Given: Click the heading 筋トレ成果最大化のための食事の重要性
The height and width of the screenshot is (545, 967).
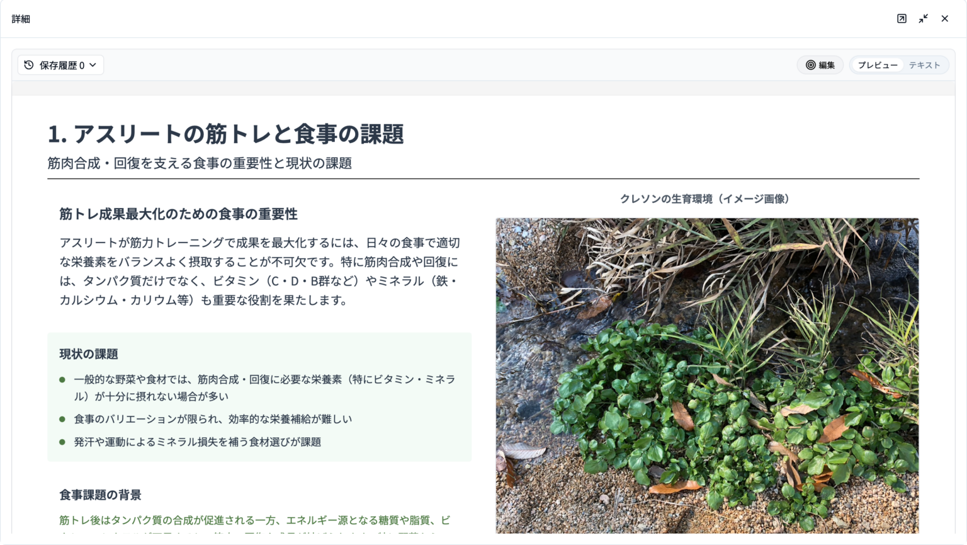Looking at the screenshot, I should (x=178, y=214).
